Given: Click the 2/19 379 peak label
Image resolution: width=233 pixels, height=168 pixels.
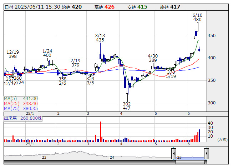Looking at the screenshot, I should pos(75,63).
